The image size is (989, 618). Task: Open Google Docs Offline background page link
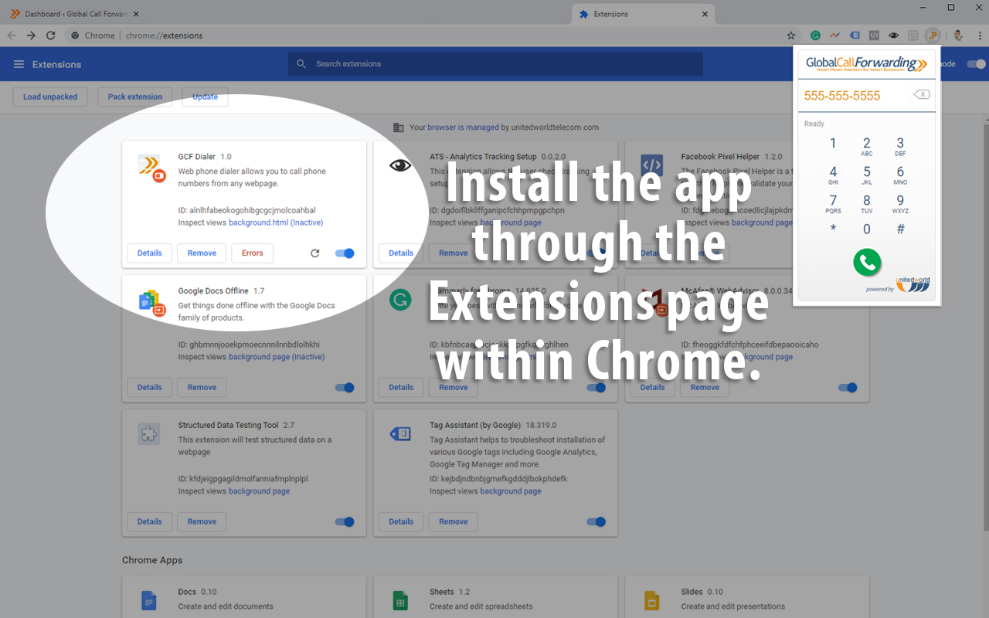(277, 357)
